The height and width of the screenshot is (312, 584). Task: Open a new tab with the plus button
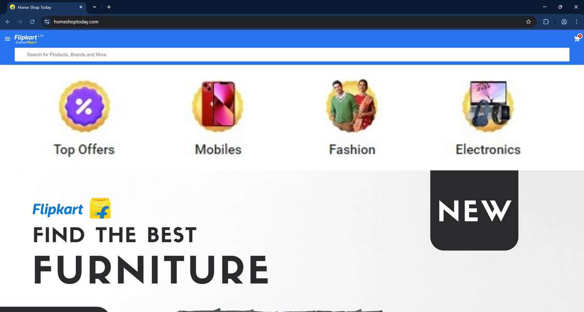coord(109,7)
